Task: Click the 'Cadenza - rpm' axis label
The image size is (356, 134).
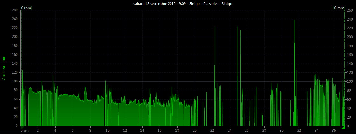Action: pos(4,68)
